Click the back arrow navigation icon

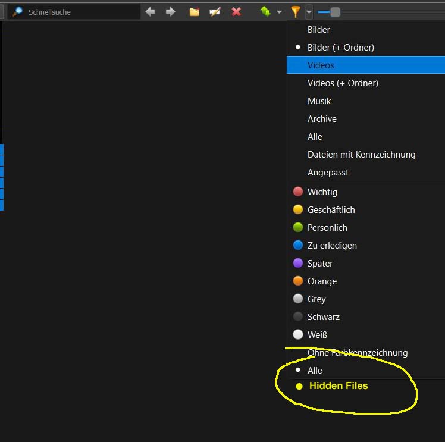pyautogui.click(x=151, y=11)
